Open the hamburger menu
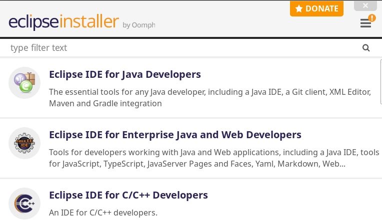 click(365, 23)
